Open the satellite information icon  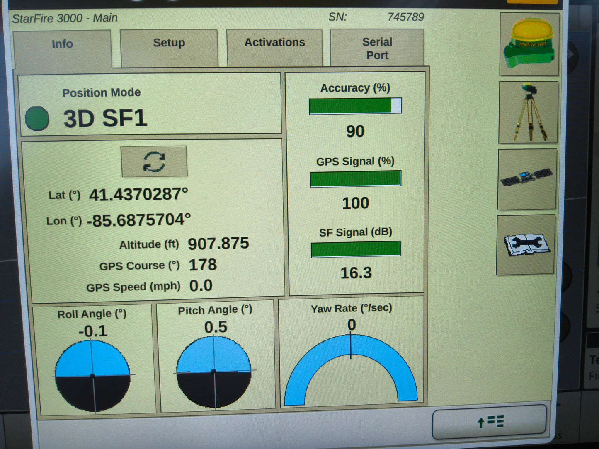click(x=527, y=178)
